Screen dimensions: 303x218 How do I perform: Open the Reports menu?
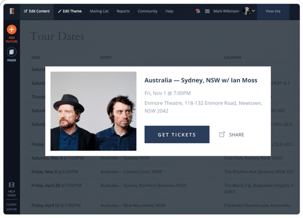click(x=123, y=11)
